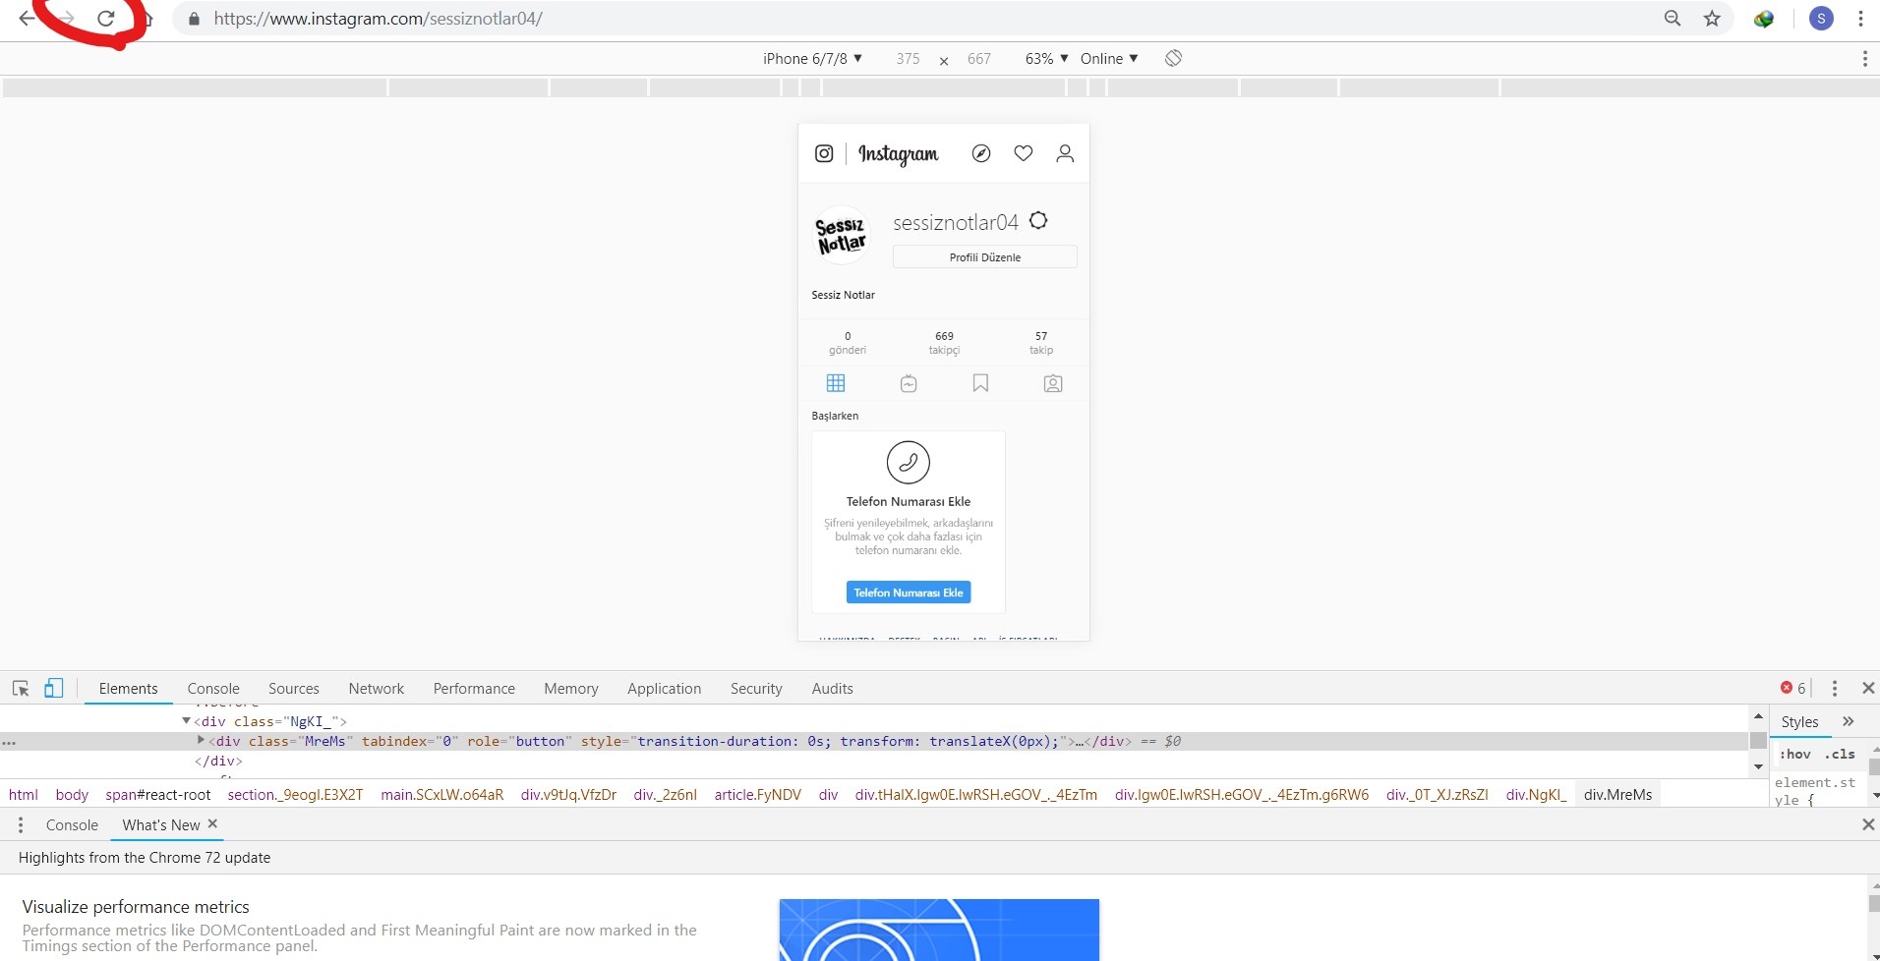
Task: Click the Elements panel scrollbar down arrow
Action: coord(1759,766)
